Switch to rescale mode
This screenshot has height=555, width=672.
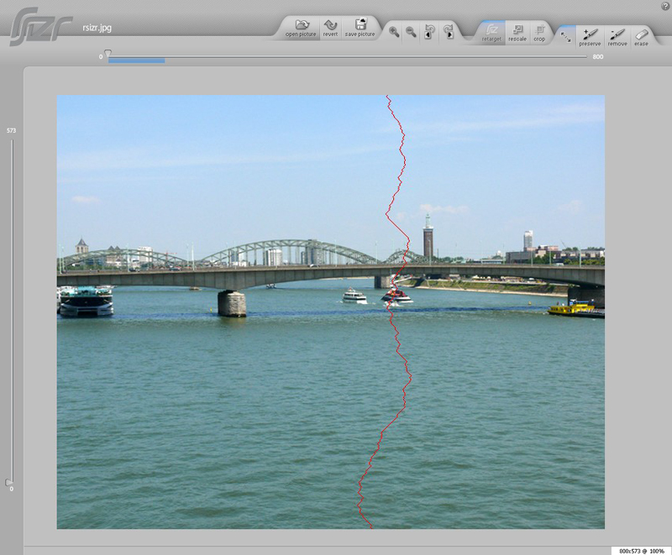click(517, 33)
